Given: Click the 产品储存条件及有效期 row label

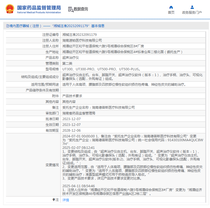Looking at the screenshot, I should coord(42,90).
